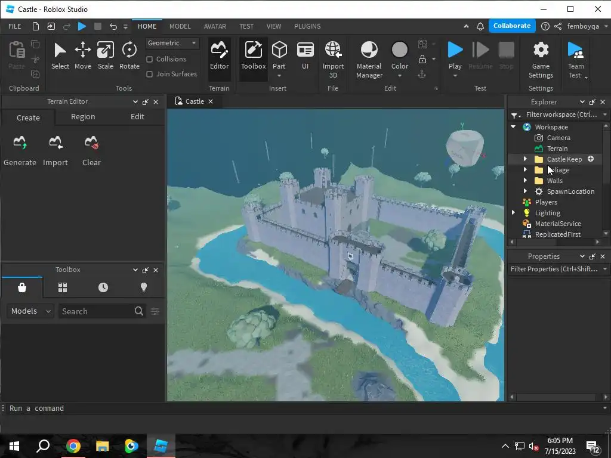Image resolution: width=611 pixels, height=458 pixels.
Task: Open the username femboyqa dropdown
Action: pos(606,26)
